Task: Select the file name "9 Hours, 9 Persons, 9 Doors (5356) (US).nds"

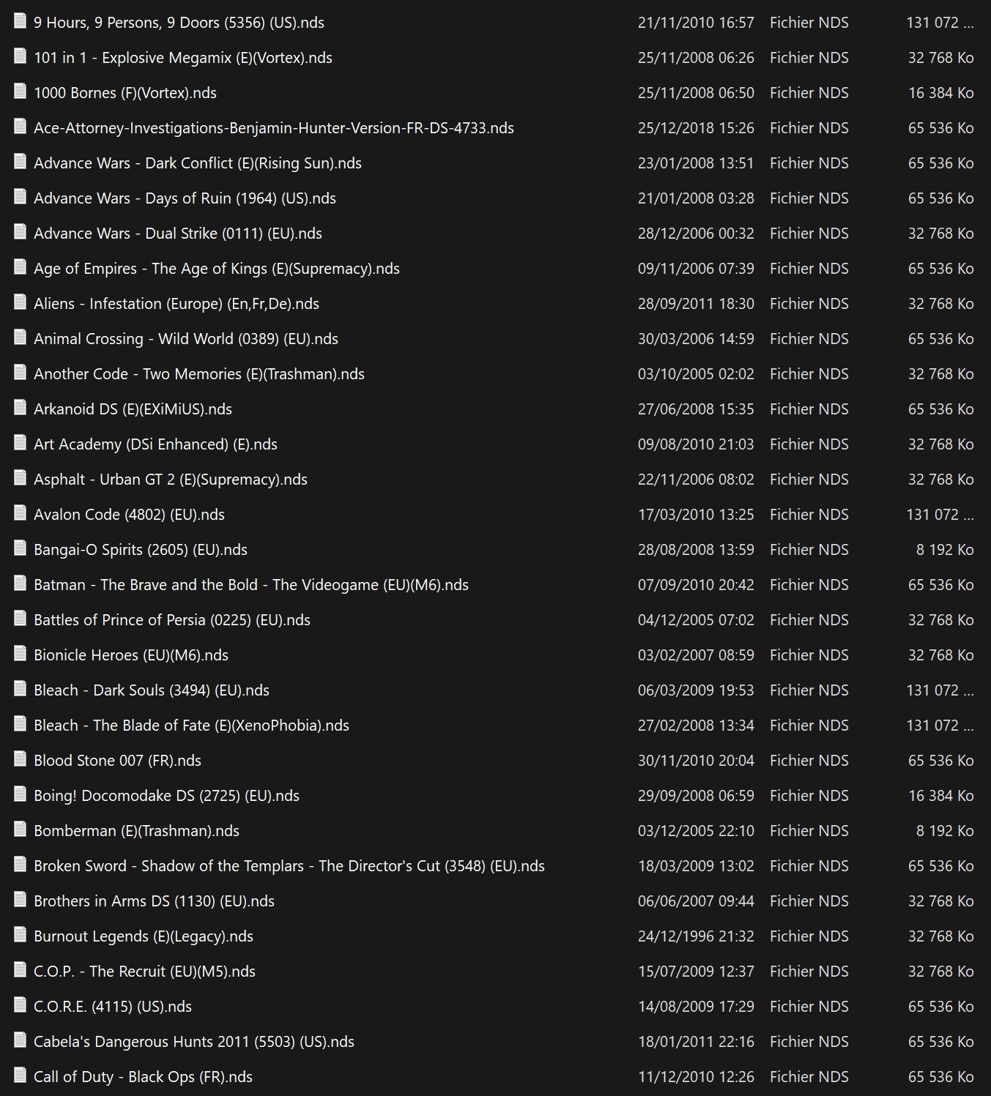Action: point(179,23)
